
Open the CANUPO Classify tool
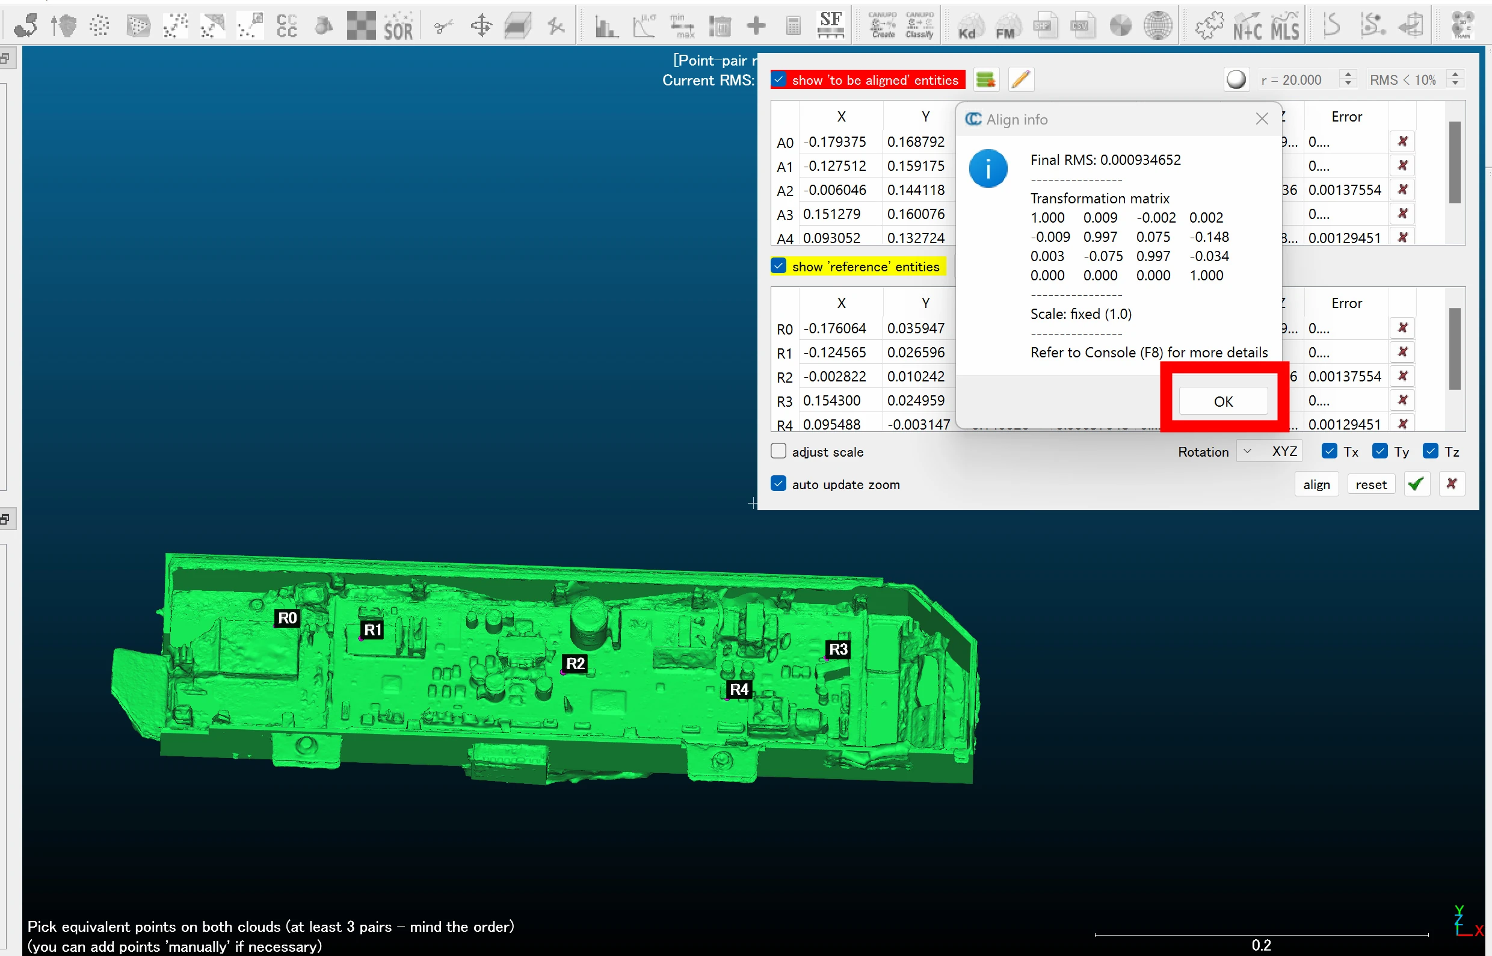[919, 25]
